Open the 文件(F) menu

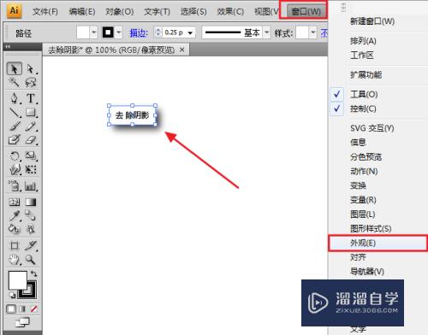click(x=45, y=12)
